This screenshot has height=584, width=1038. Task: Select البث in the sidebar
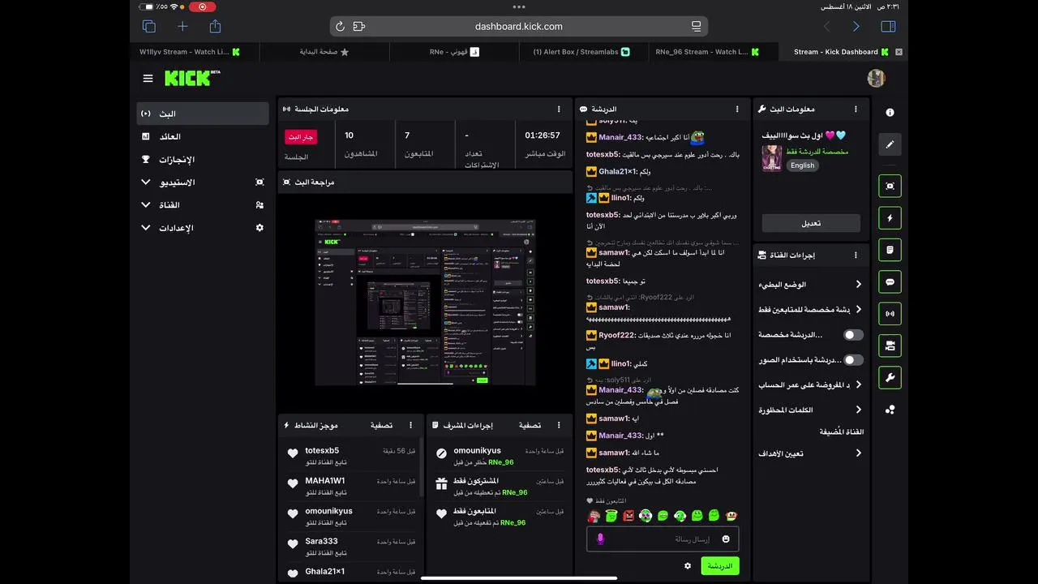203,114
